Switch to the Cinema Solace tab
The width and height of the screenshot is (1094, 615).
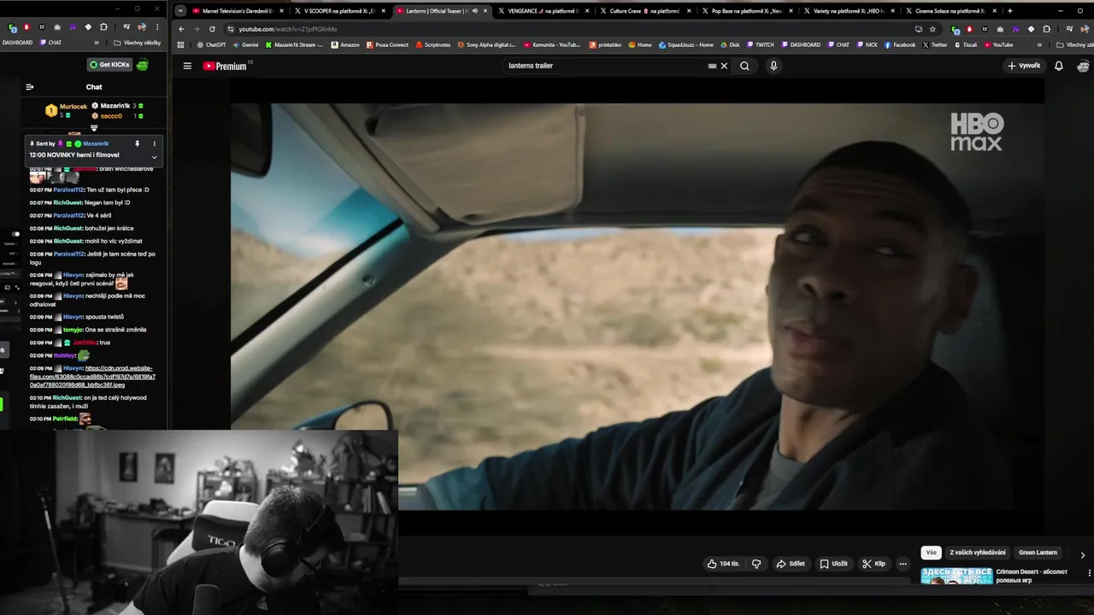(x=949, y=11)
